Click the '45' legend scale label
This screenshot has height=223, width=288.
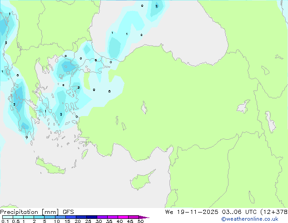[130, 221]
